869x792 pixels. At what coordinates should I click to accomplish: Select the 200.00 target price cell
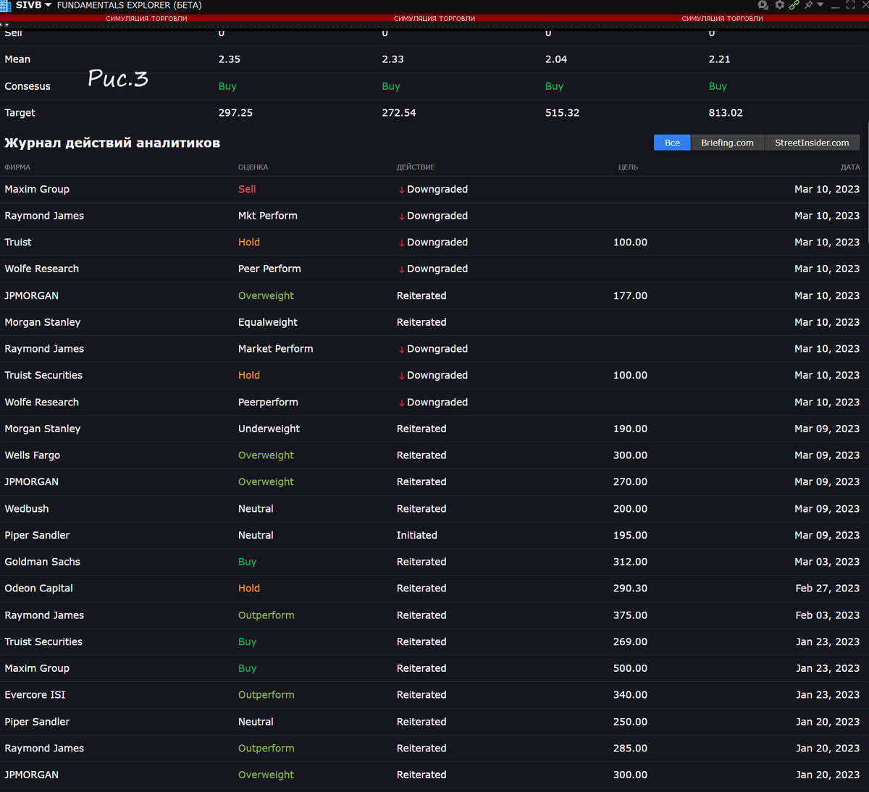(630, 509)
